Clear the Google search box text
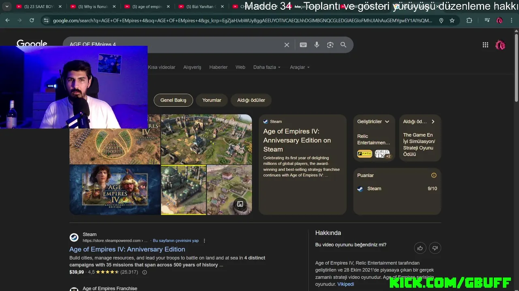The width and height of the screenshot is (519, 291). [287, 45]
